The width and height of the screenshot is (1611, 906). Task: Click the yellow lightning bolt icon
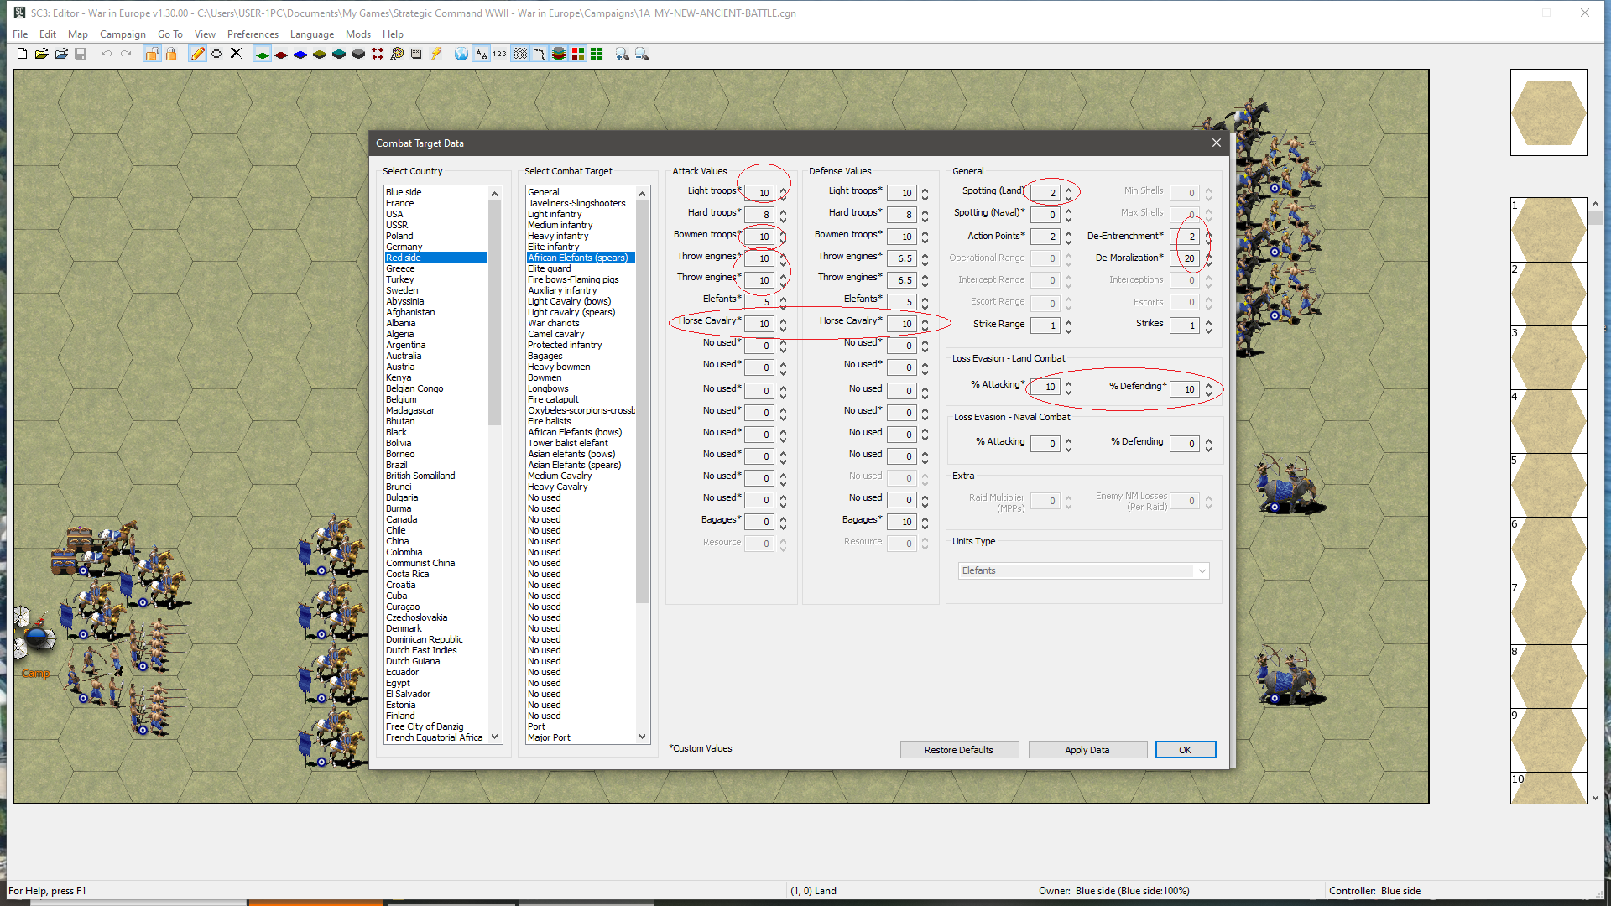click(435, 54)
